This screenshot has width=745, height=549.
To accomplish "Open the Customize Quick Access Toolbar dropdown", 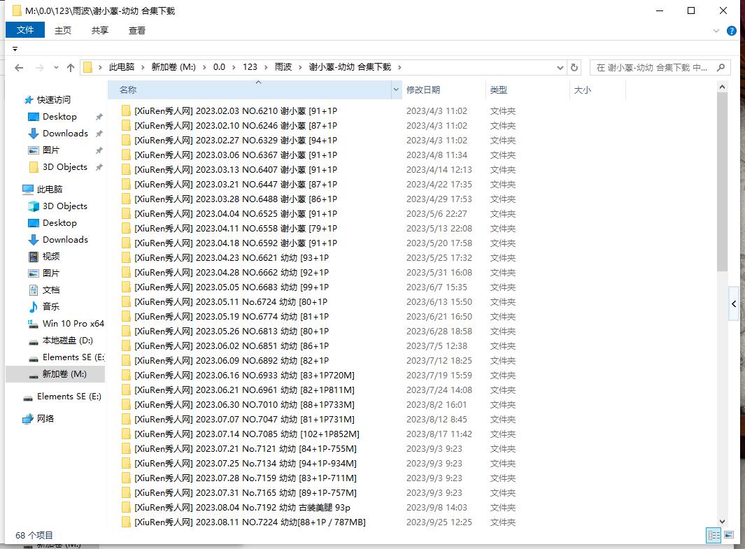I will pyautogui.click(x=15, y=49).
